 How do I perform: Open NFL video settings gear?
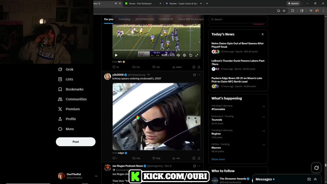[184, 55]
